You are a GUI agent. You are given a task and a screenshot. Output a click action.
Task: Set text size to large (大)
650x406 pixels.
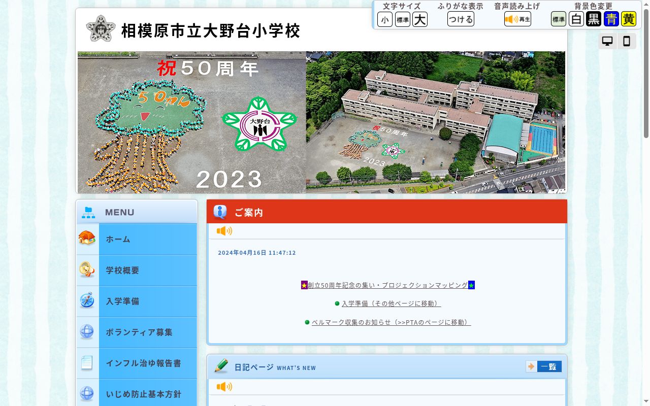pos(420,19)
